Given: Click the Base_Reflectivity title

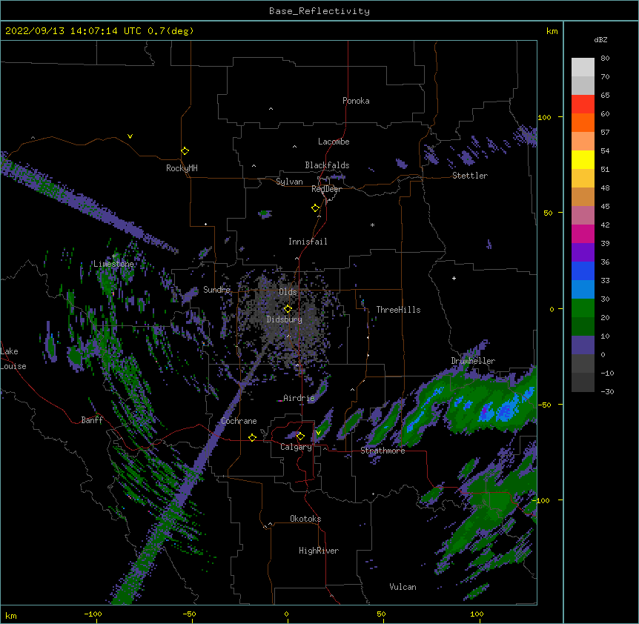Looking at the screenshot, I should point(319,11).
